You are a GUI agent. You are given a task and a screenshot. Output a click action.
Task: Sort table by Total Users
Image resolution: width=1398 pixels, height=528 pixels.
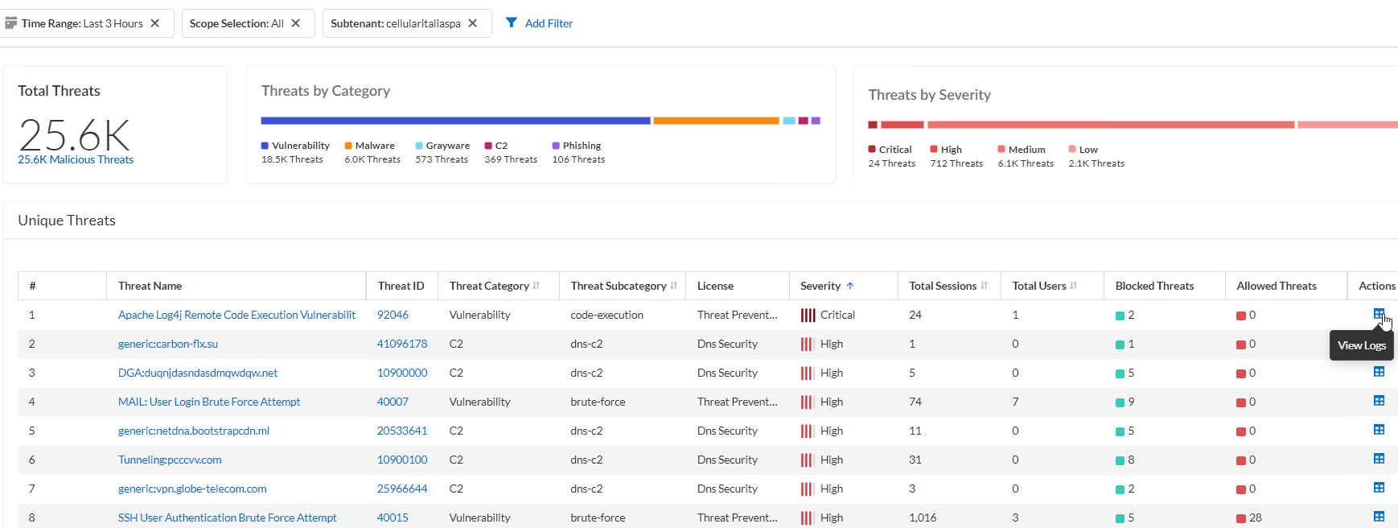click(1074, 286)
